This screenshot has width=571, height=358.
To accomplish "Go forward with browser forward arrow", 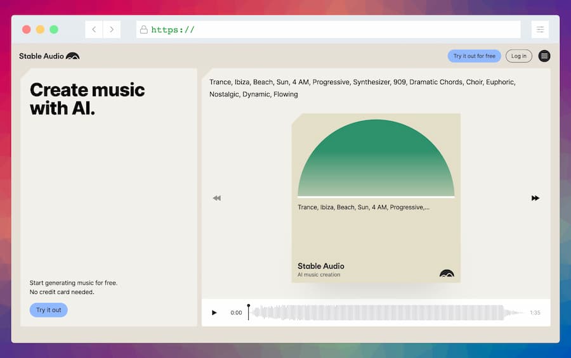I will click(x=112, y=30).
